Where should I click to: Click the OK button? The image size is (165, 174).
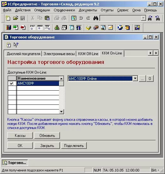coord(20,145)
